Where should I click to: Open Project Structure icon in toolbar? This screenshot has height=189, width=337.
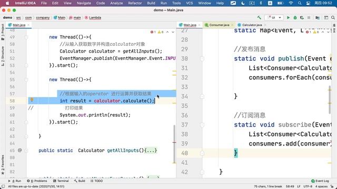point(318,17)
